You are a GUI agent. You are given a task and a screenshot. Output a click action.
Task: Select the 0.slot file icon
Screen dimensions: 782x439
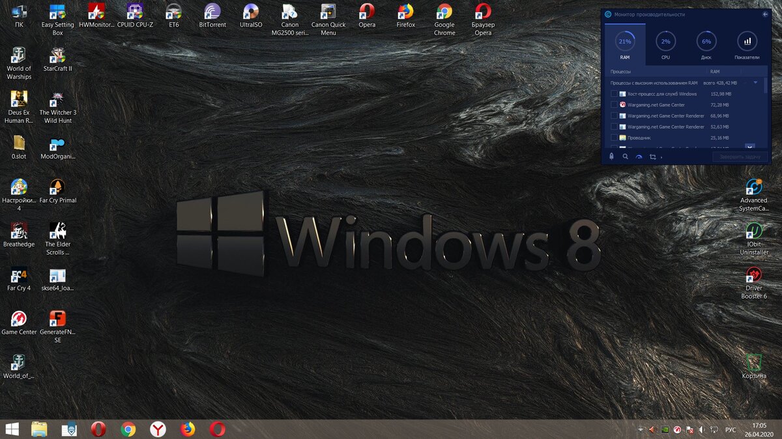tap(19, 148)
